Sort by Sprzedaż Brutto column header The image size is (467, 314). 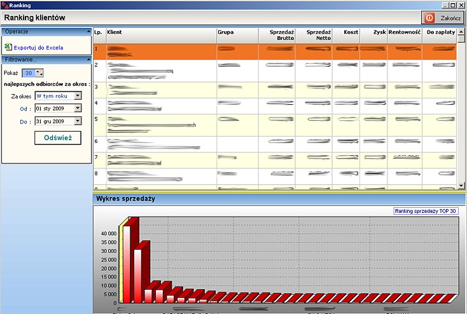(277, 36)
